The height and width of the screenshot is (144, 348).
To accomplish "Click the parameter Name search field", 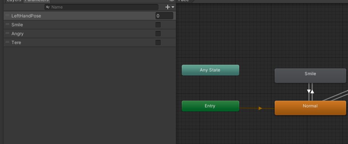I will click(x=101, y=7).
